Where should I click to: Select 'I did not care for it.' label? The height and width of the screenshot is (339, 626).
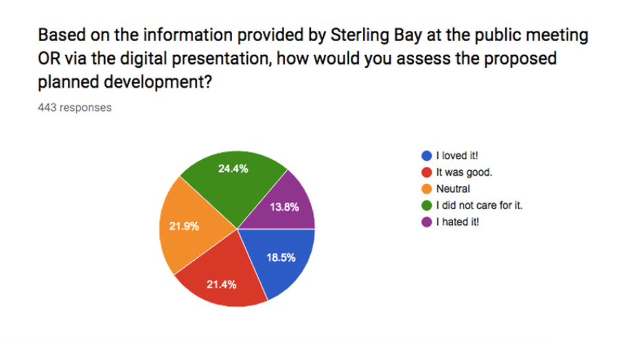[x=479, y=205]
